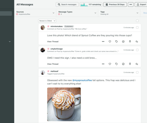This screenshot has height=123, width=147.
Task: Like the minniemakes comment with heart icon
Action: pos(110,41)
